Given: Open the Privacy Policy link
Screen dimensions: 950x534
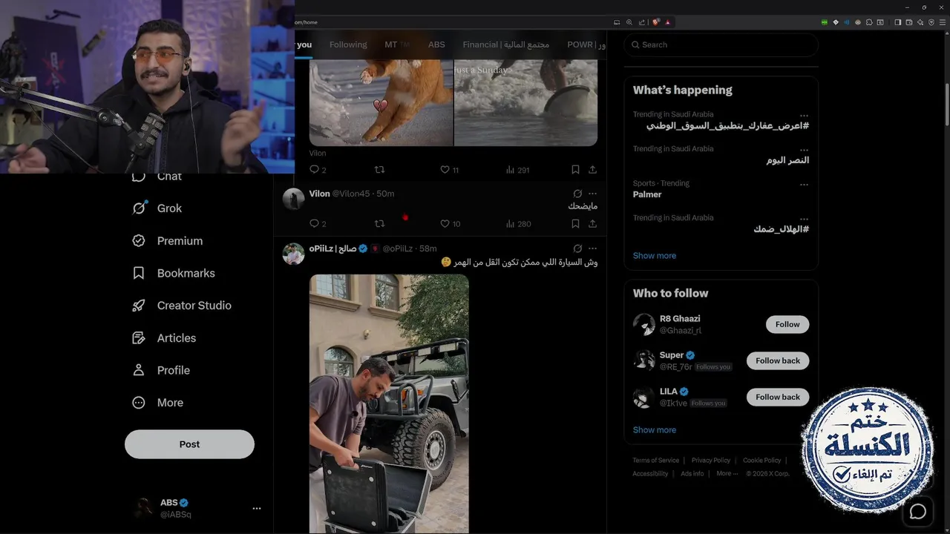Looking at the screenshot, I should click(x=711, y=460).
